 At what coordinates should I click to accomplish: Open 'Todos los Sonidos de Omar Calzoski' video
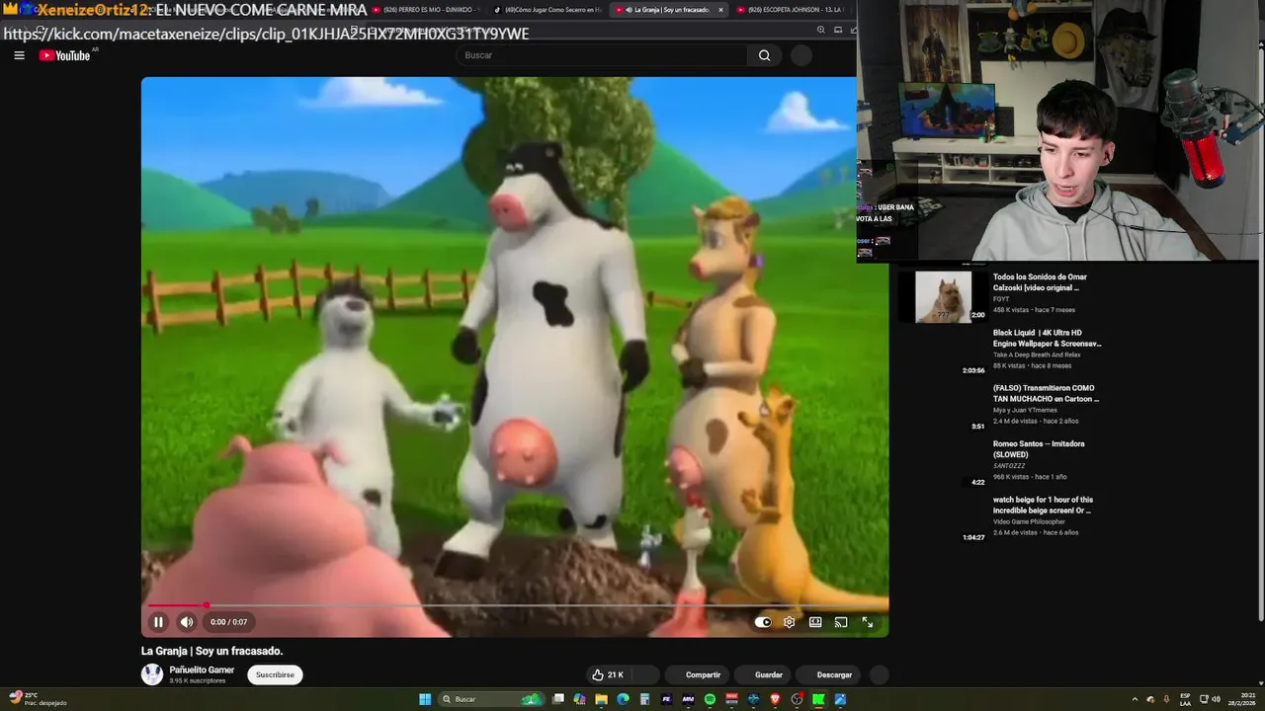[x=1040, y=282]
